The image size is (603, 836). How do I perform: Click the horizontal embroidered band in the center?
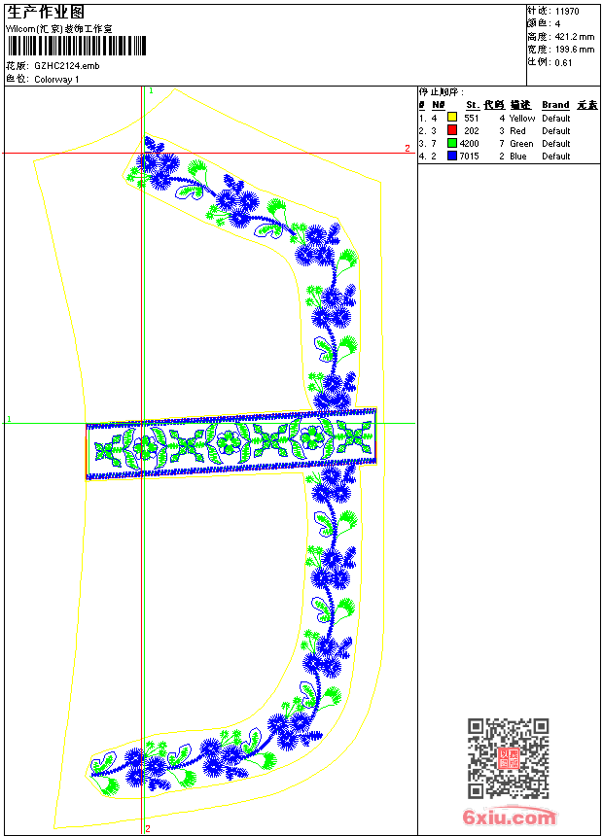(231, 443)
